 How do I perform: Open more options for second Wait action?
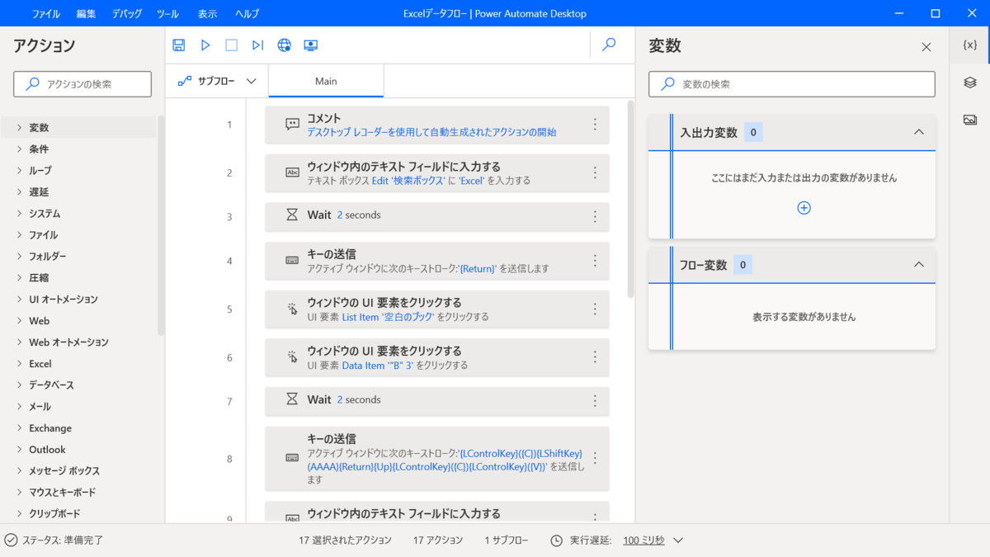(595, 401)
